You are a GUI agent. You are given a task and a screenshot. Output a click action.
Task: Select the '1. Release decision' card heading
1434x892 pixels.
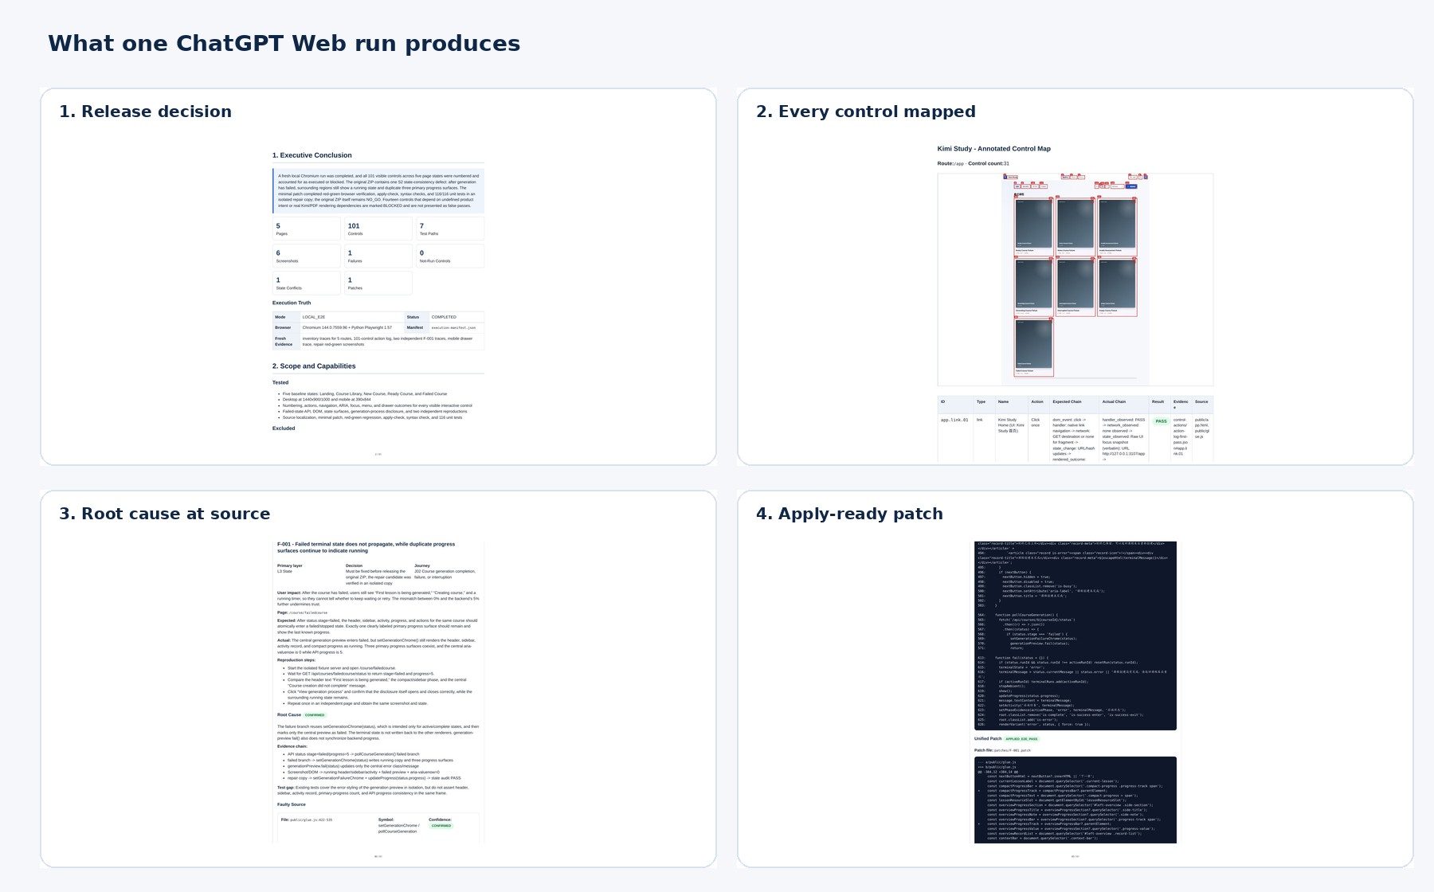click(x=145, y=111)
